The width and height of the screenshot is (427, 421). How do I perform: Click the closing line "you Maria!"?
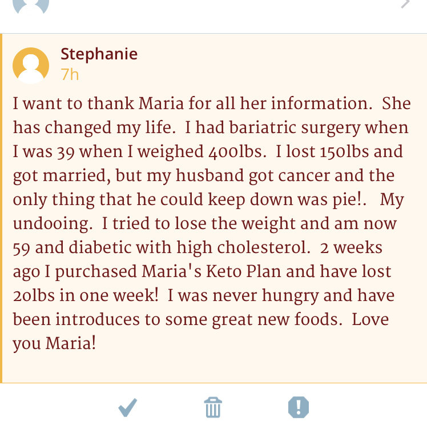(54, 343)
